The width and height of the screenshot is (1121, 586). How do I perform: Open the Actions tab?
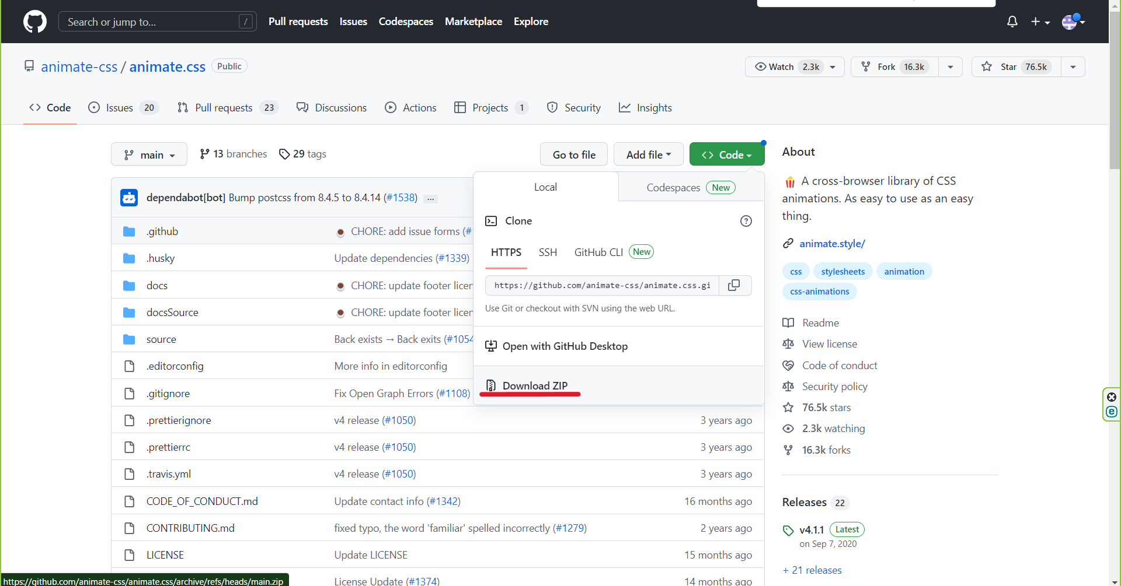[x=410, y=108]
